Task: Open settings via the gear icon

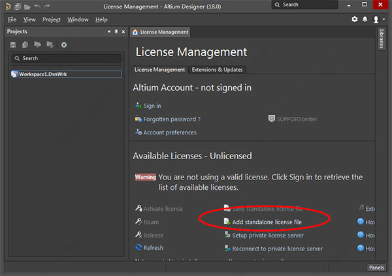Action: click(x=355, y=20)
